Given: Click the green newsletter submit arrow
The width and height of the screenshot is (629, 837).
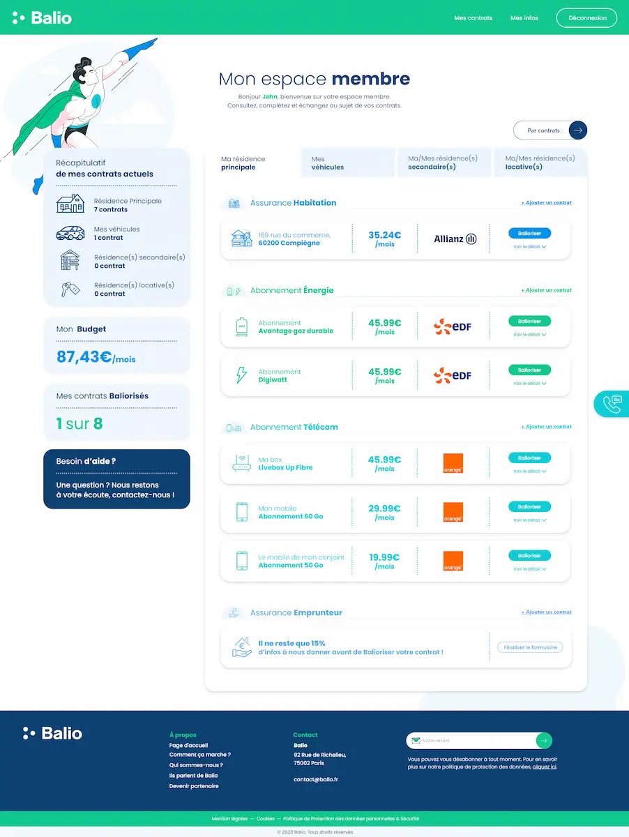Looking at the screenshot, I should (x=544, y=741).
